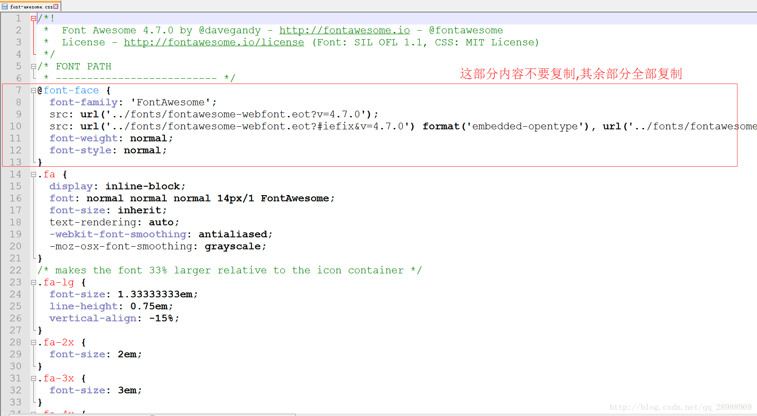Close the font-awesome.css tab

click(56, 7)
